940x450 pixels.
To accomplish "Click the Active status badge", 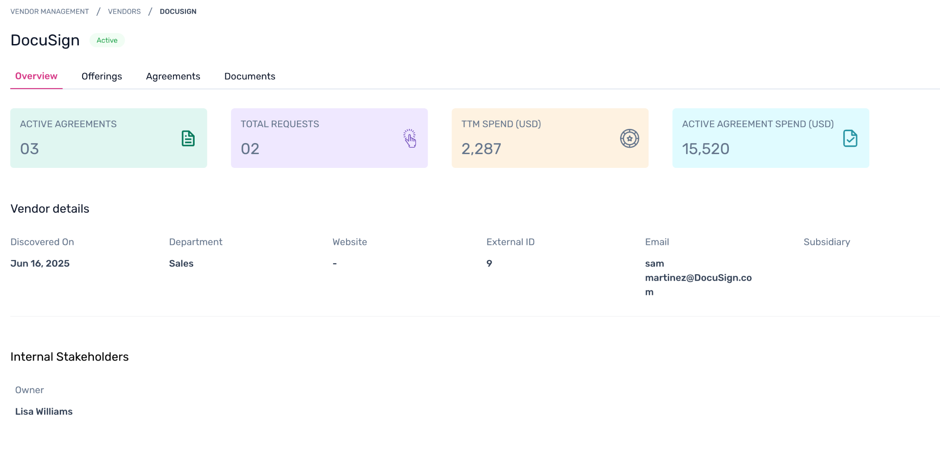I will tap(107, 40).
